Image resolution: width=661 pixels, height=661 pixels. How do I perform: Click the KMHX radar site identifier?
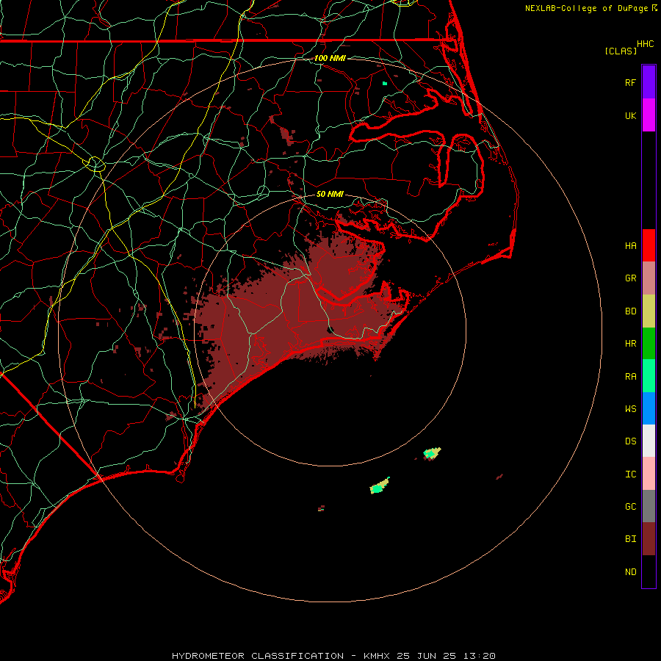pyautogui.click(x=377, y=656)
